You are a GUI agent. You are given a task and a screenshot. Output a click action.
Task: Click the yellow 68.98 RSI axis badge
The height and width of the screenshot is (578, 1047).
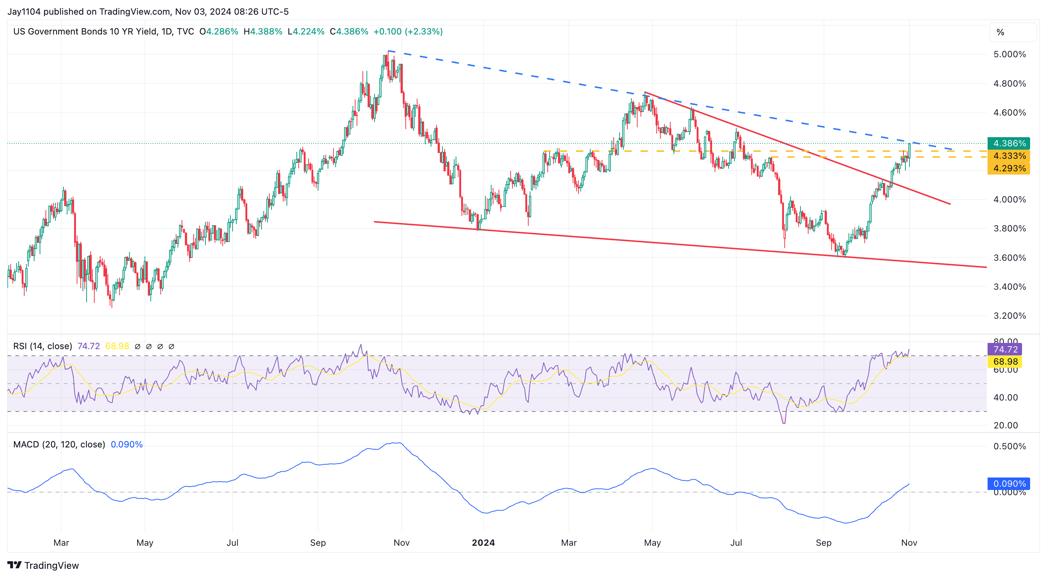[1005, 361]
